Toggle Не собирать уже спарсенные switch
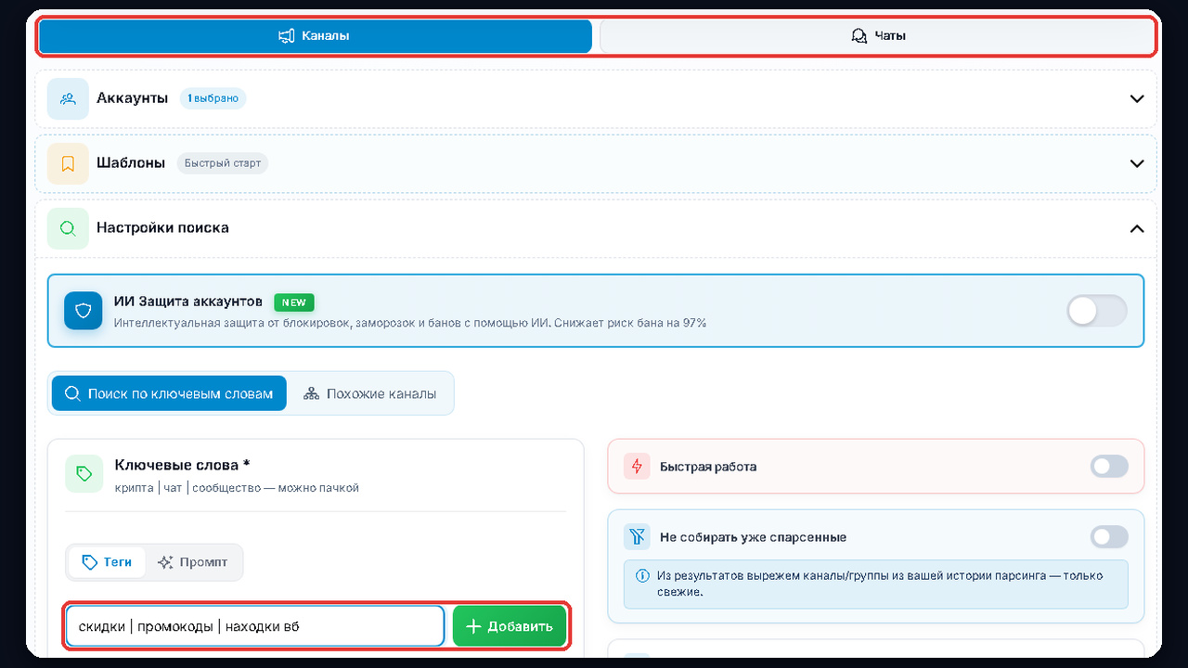Viewport: 1188px width, 668px height. pos(1109,536)
